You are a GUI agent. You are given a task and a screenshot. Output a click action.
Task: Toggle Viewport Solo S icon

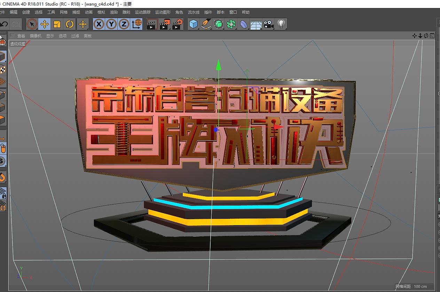point(3,161)
